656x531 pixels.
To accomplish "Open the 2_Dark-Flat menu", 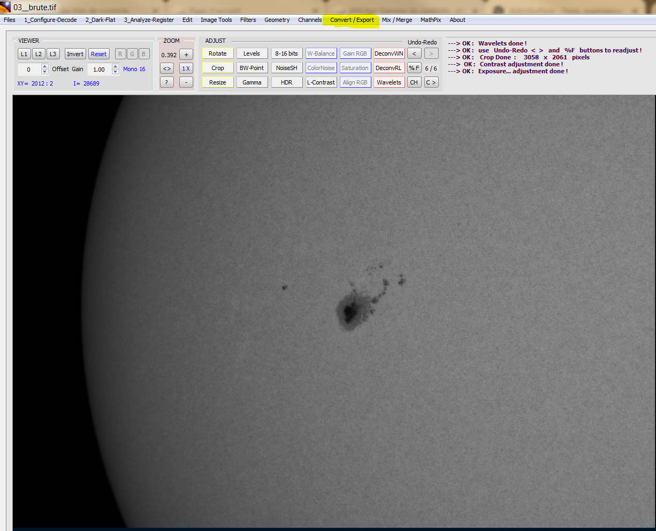I will [x=101, y=20].
